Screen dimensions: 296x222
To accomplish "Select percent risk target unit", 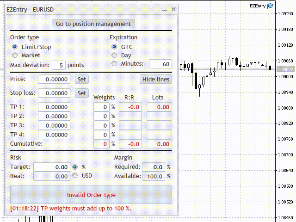I will pyautogui.click(x=75, y=167).
